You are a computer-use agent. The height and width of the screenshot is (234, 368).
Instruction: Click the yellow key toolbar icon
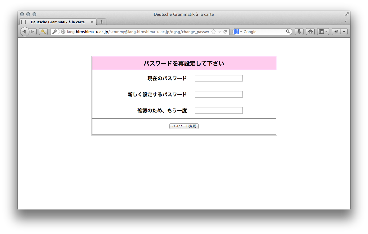coord(43,32)
